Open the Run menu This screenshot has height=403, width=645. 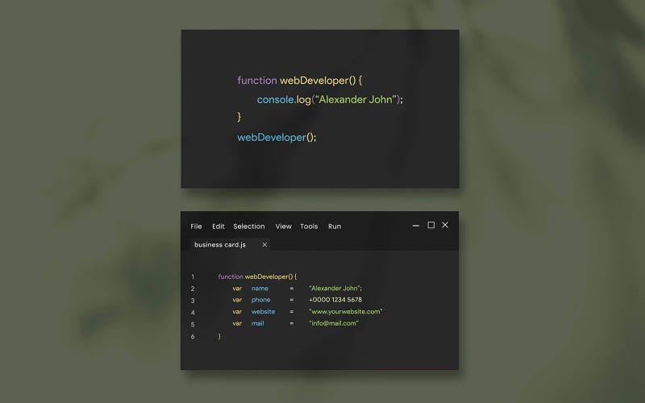[x=335, y=226]
